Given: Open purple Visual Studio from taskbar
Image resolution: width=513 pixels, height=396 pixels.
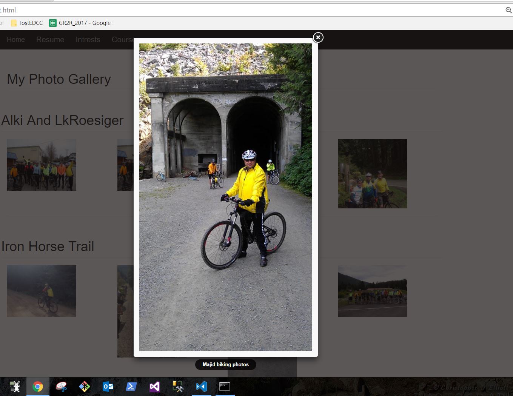Looking at the screenshot, I should (155, 387).
